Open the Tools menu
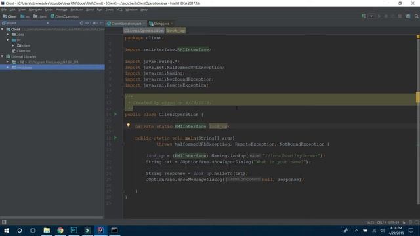 point(109,10)
